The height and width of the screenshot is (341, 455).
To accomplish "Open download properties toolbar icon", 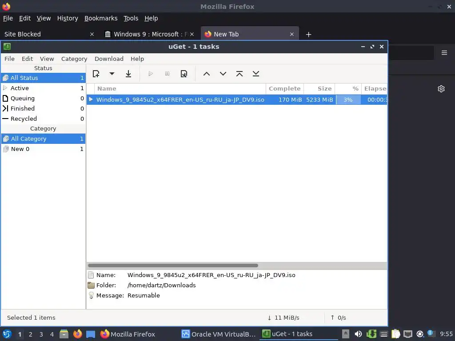I will point(184,74).
